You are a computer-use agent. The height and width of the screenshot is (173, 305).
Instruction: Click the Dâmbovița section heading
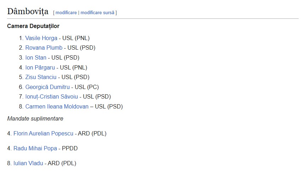[x=28, y=12]
